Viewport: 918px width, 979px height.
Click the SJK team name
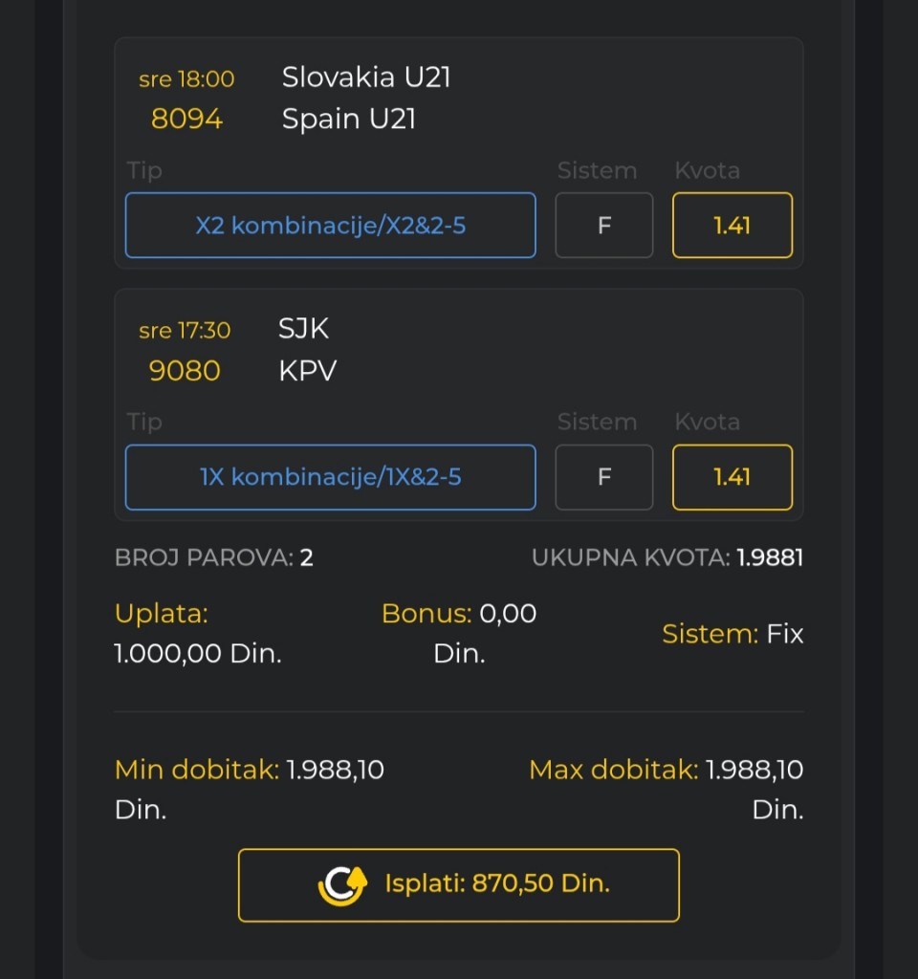(x=303, y=329)
